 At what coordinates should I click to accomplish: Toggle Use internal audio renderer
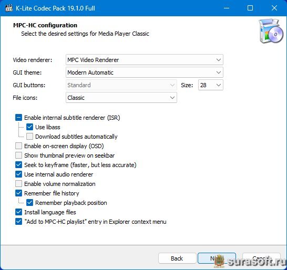point(19,174)
